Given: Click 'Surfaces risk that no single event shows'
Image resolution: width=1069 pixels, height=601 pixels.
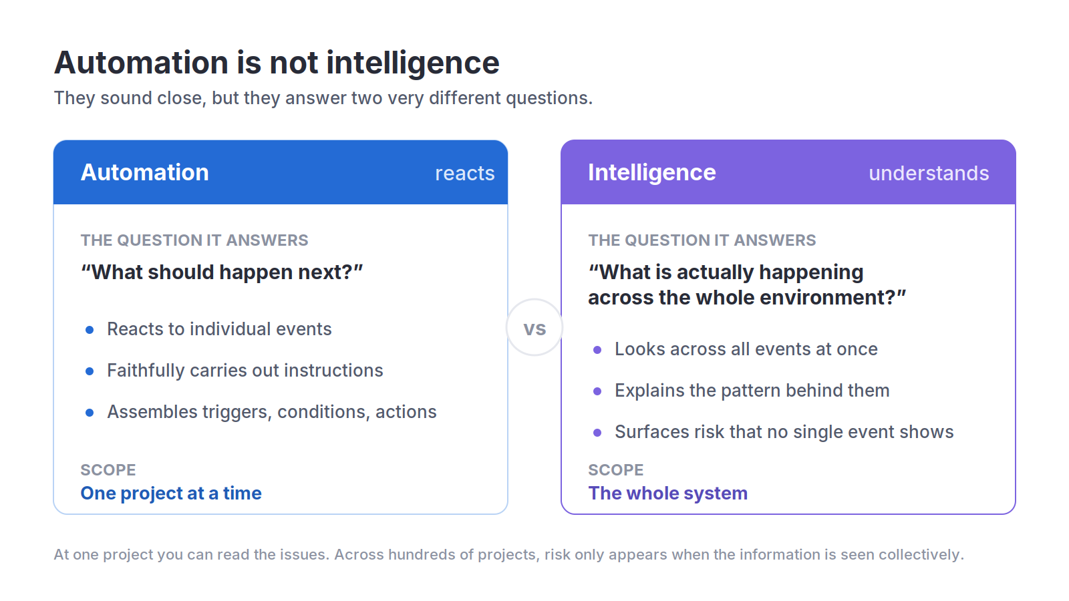Looking at the screenshot, I should [784, 432].
